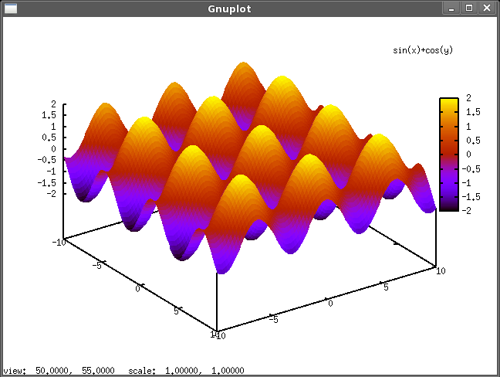Click the view angle status text
Image resolution: width=500 pixels, height=377 pixels.
click(x=59, y=371)
